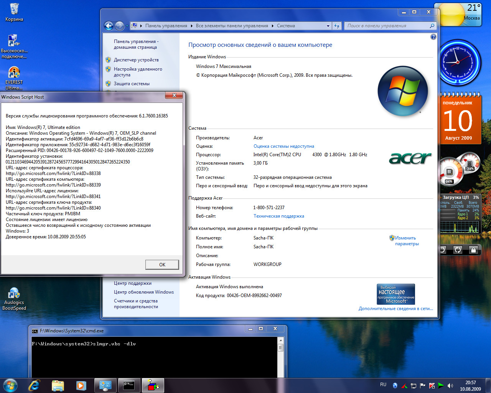This screenshot has height=393, width=491.
Task: Open 'Дополнительные сведения в сети...' link
Action: tap(396, 309)
